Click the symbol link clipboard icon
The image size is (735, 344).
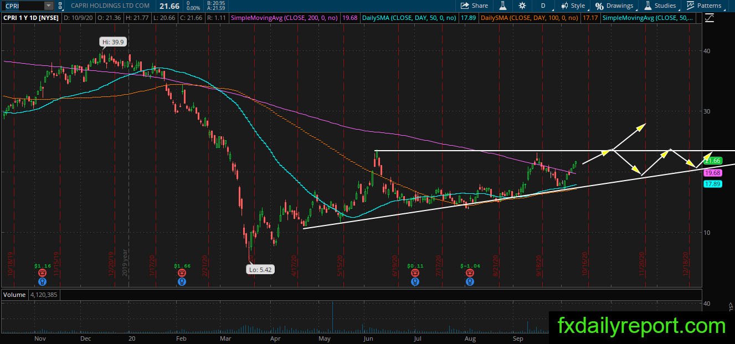tap(60, 6)
